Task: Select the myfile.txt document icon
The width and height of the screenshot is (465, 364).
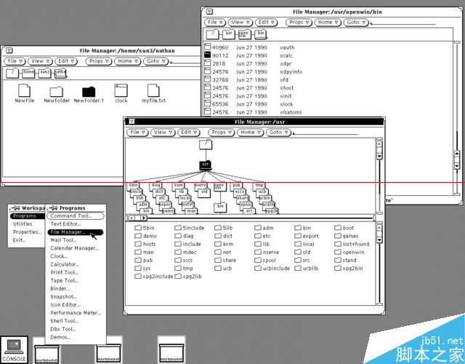Action: [x=153, y=90]
